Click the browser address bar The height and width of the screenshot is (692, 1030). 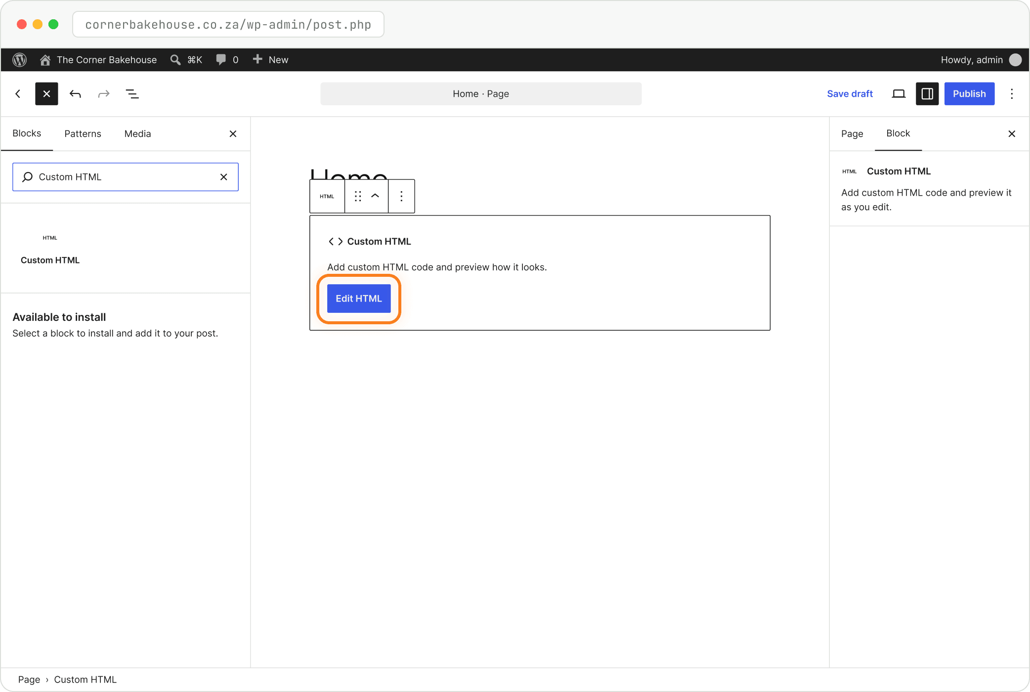(228, 24)
